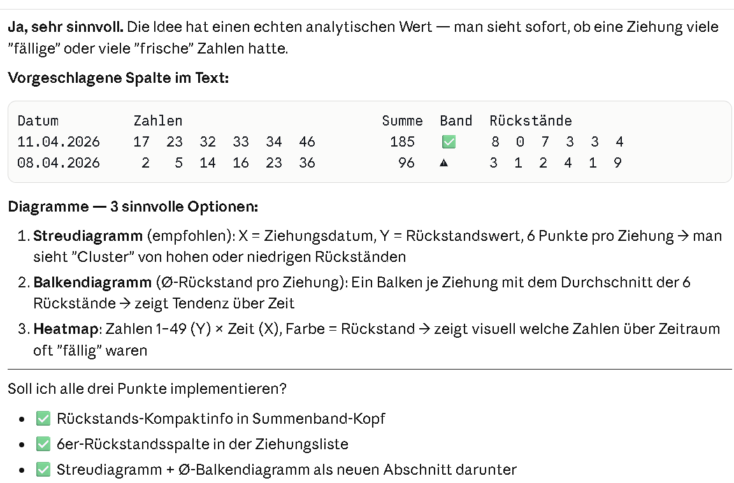Screen dimensions: 734x483
Task: Click checkmark beside Rückstands-Kompaktinfo in Summenband-Kopf
Action: (43, 419)
